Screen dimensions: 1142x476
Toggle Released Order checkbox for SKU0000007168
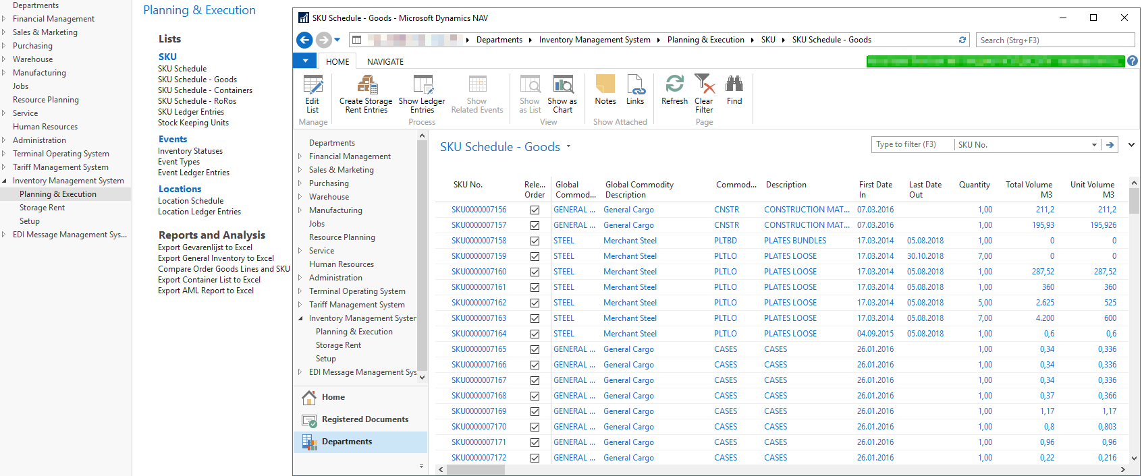535,396
